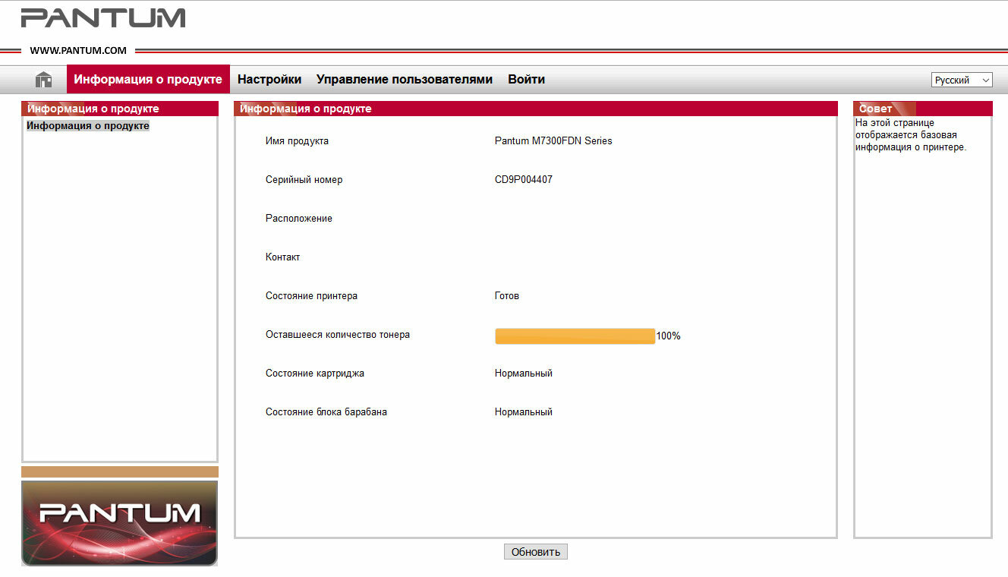This screenshot has height=577, width=1008.
Task: Open the Информация о продукте tab
Action: tap(148, 79)
